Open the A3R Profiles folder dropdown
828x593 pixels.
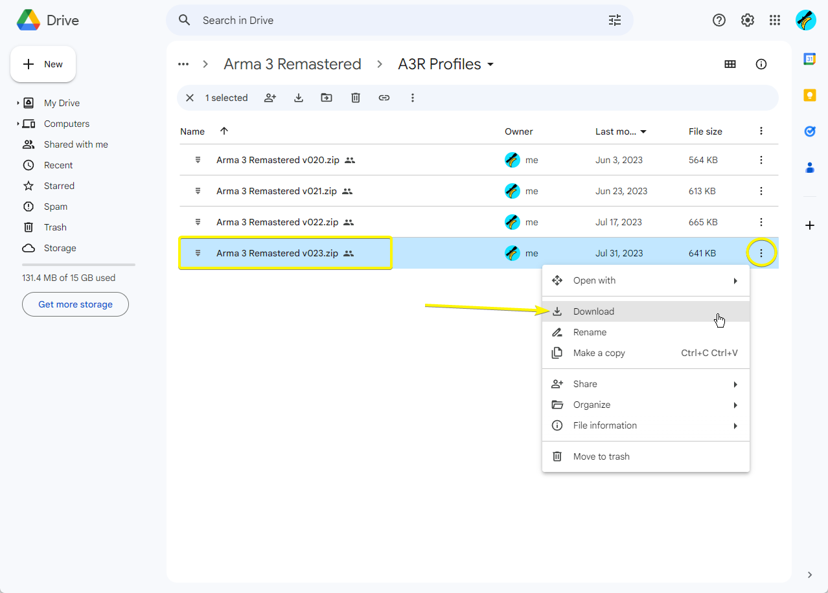coord(490,64)
